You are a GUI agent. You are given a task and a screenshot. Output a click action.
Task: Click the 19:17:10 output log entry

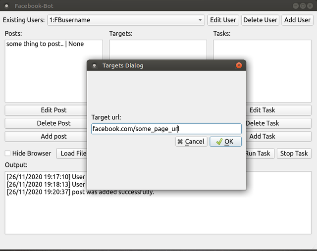(46, 177)
